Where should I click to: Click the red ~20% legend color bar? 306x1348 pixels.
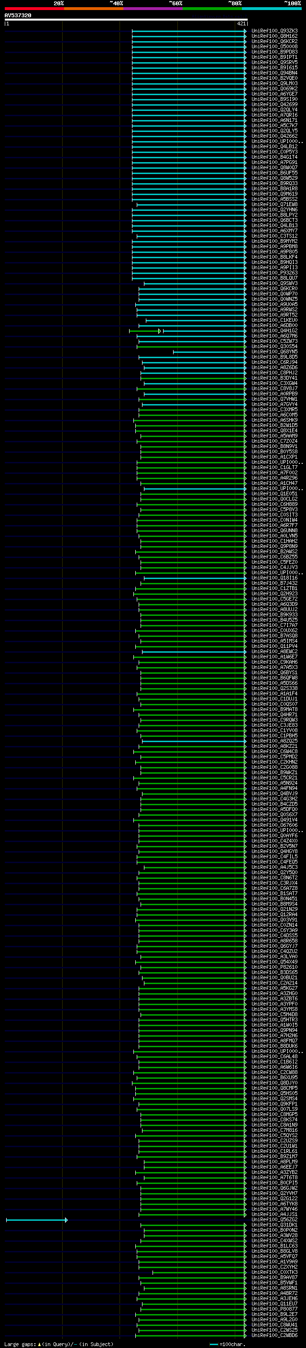(34, 9)
